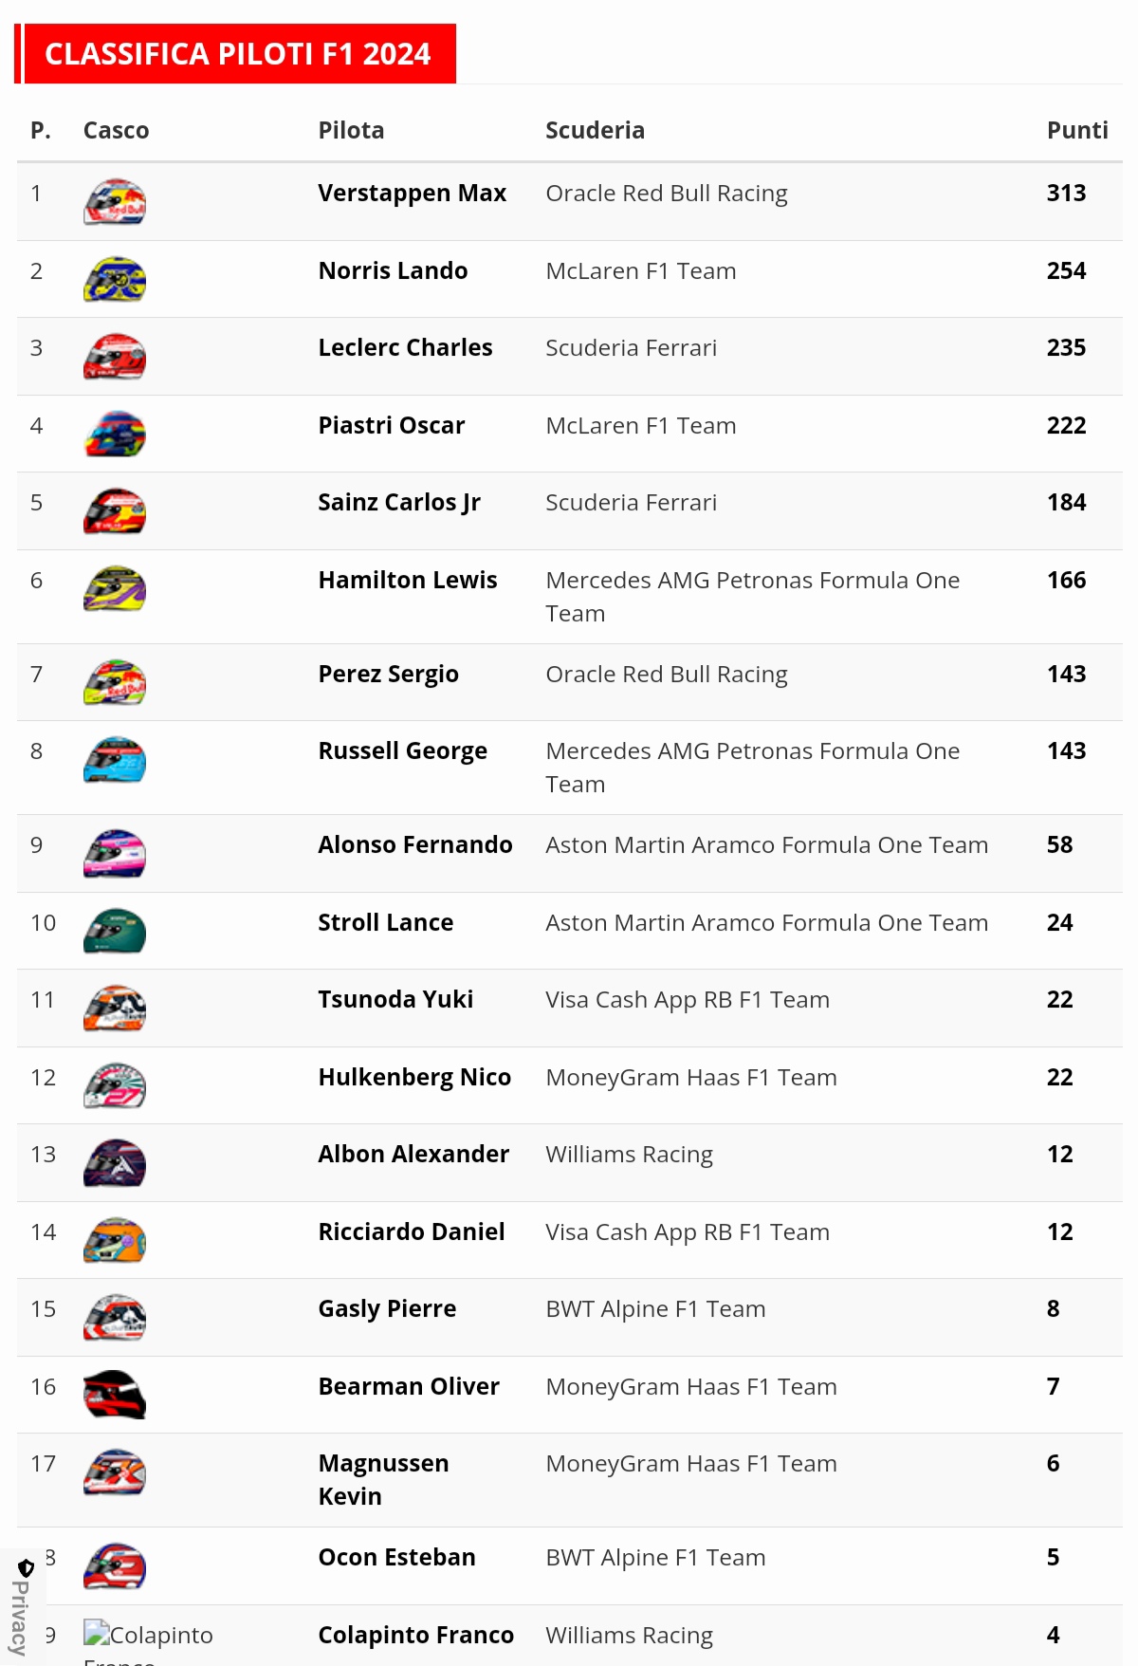The height and width of the screenshot is (1666, 1138).
Task: Select Tsunoda Yuki driver name
Action: coord(395,999)
